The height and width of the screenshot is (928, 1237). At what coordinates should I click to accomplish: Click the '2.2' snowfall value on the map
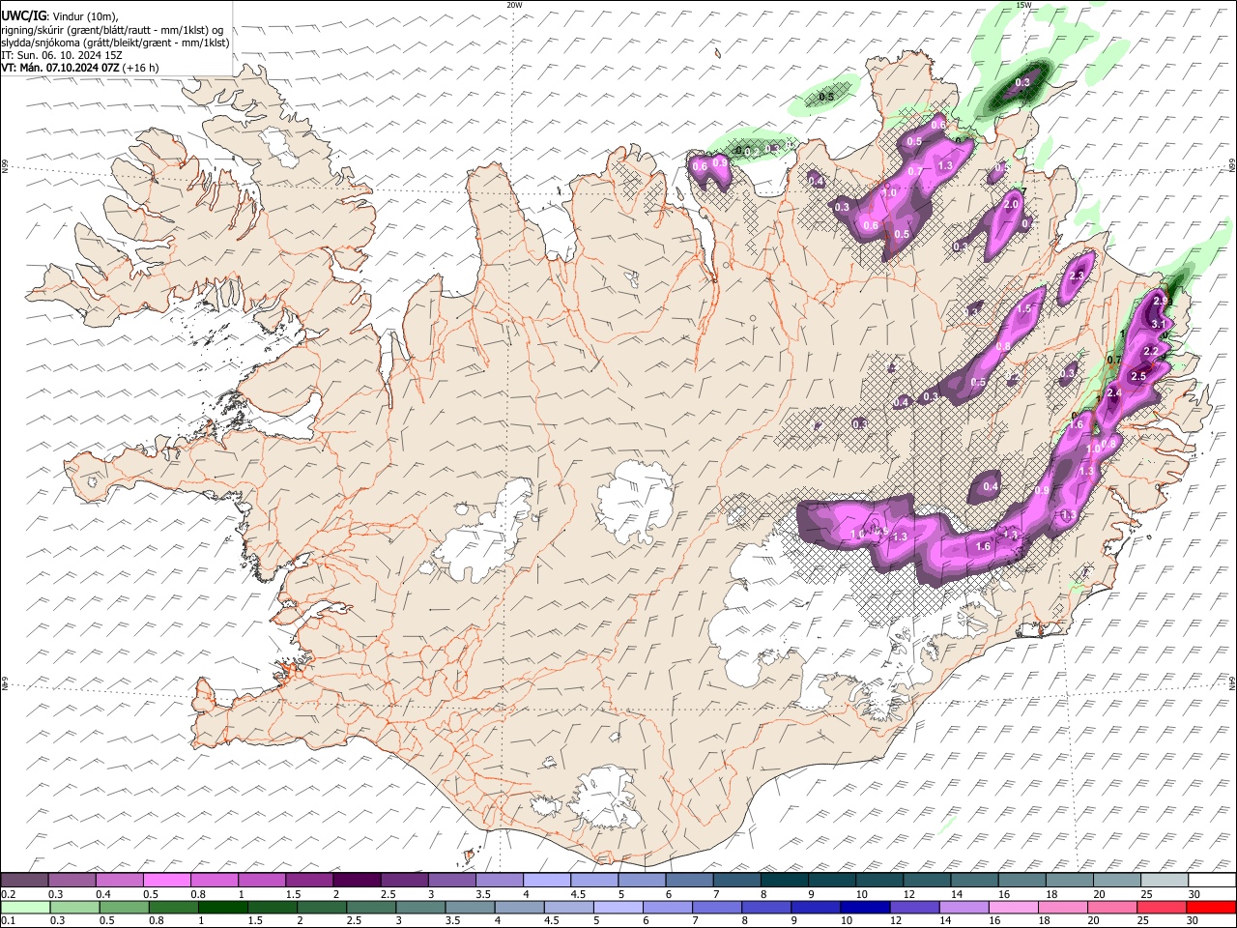tap(1151, 351)
